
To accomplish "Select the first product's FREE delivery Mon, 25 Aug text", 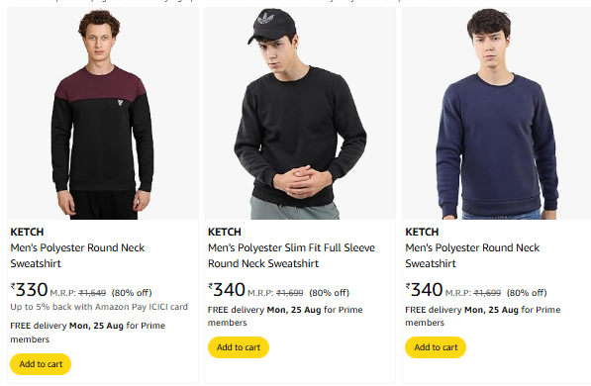I will point(87,333).
